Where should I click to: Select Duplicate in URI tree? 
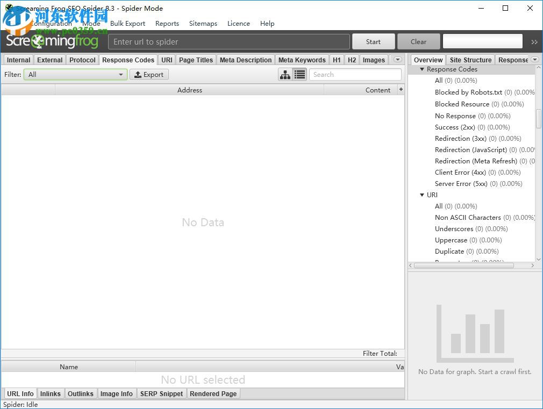click(467, 252)
